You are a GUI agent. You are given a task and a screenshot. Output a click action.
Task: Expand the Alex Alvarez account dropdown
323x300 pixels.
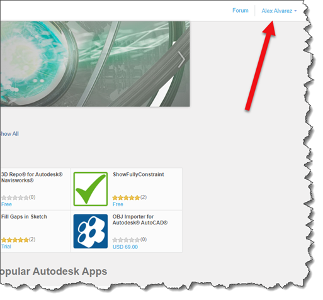click(x=279, y=11)
